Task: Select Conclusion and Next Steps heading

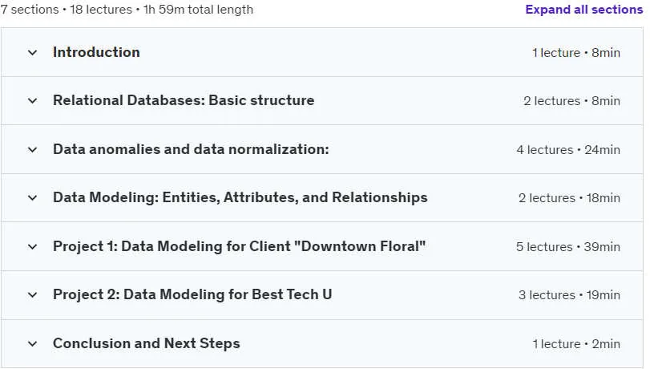Action: pyautogui.click(x=147, y=343)
